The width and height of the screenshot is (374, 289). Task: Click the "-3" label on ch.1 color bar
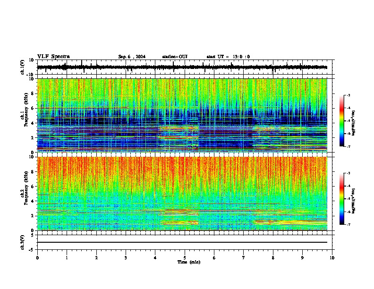coord(348,95)
